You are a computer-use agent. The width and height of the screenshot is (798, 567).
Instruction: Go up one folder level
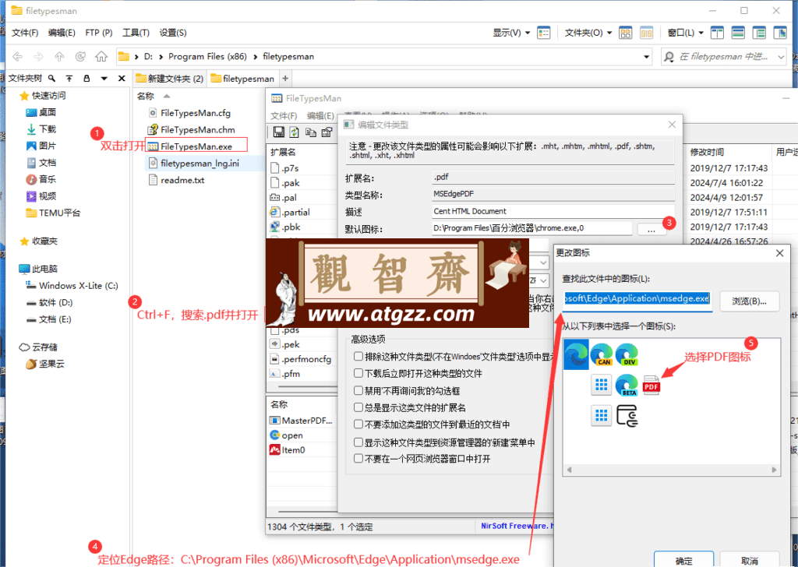[59, 56]
